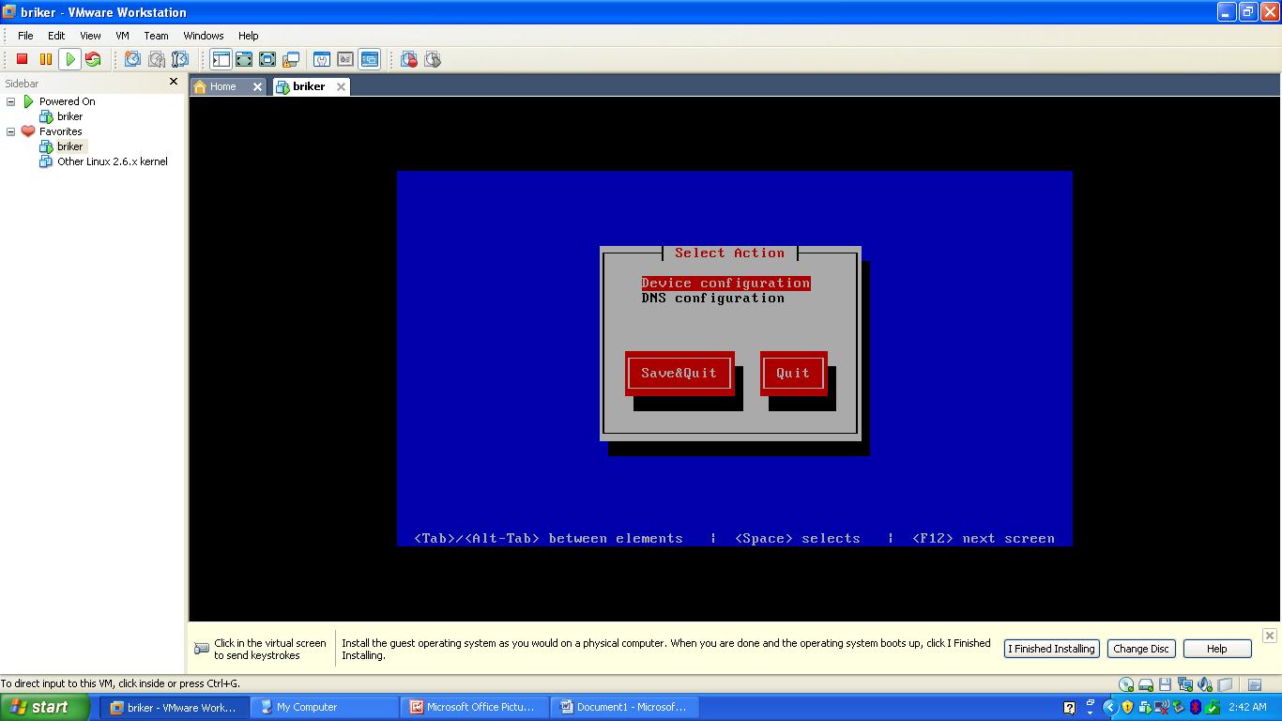
Task: Click the Bluetooth tray icon
Action: point(1196,707)
